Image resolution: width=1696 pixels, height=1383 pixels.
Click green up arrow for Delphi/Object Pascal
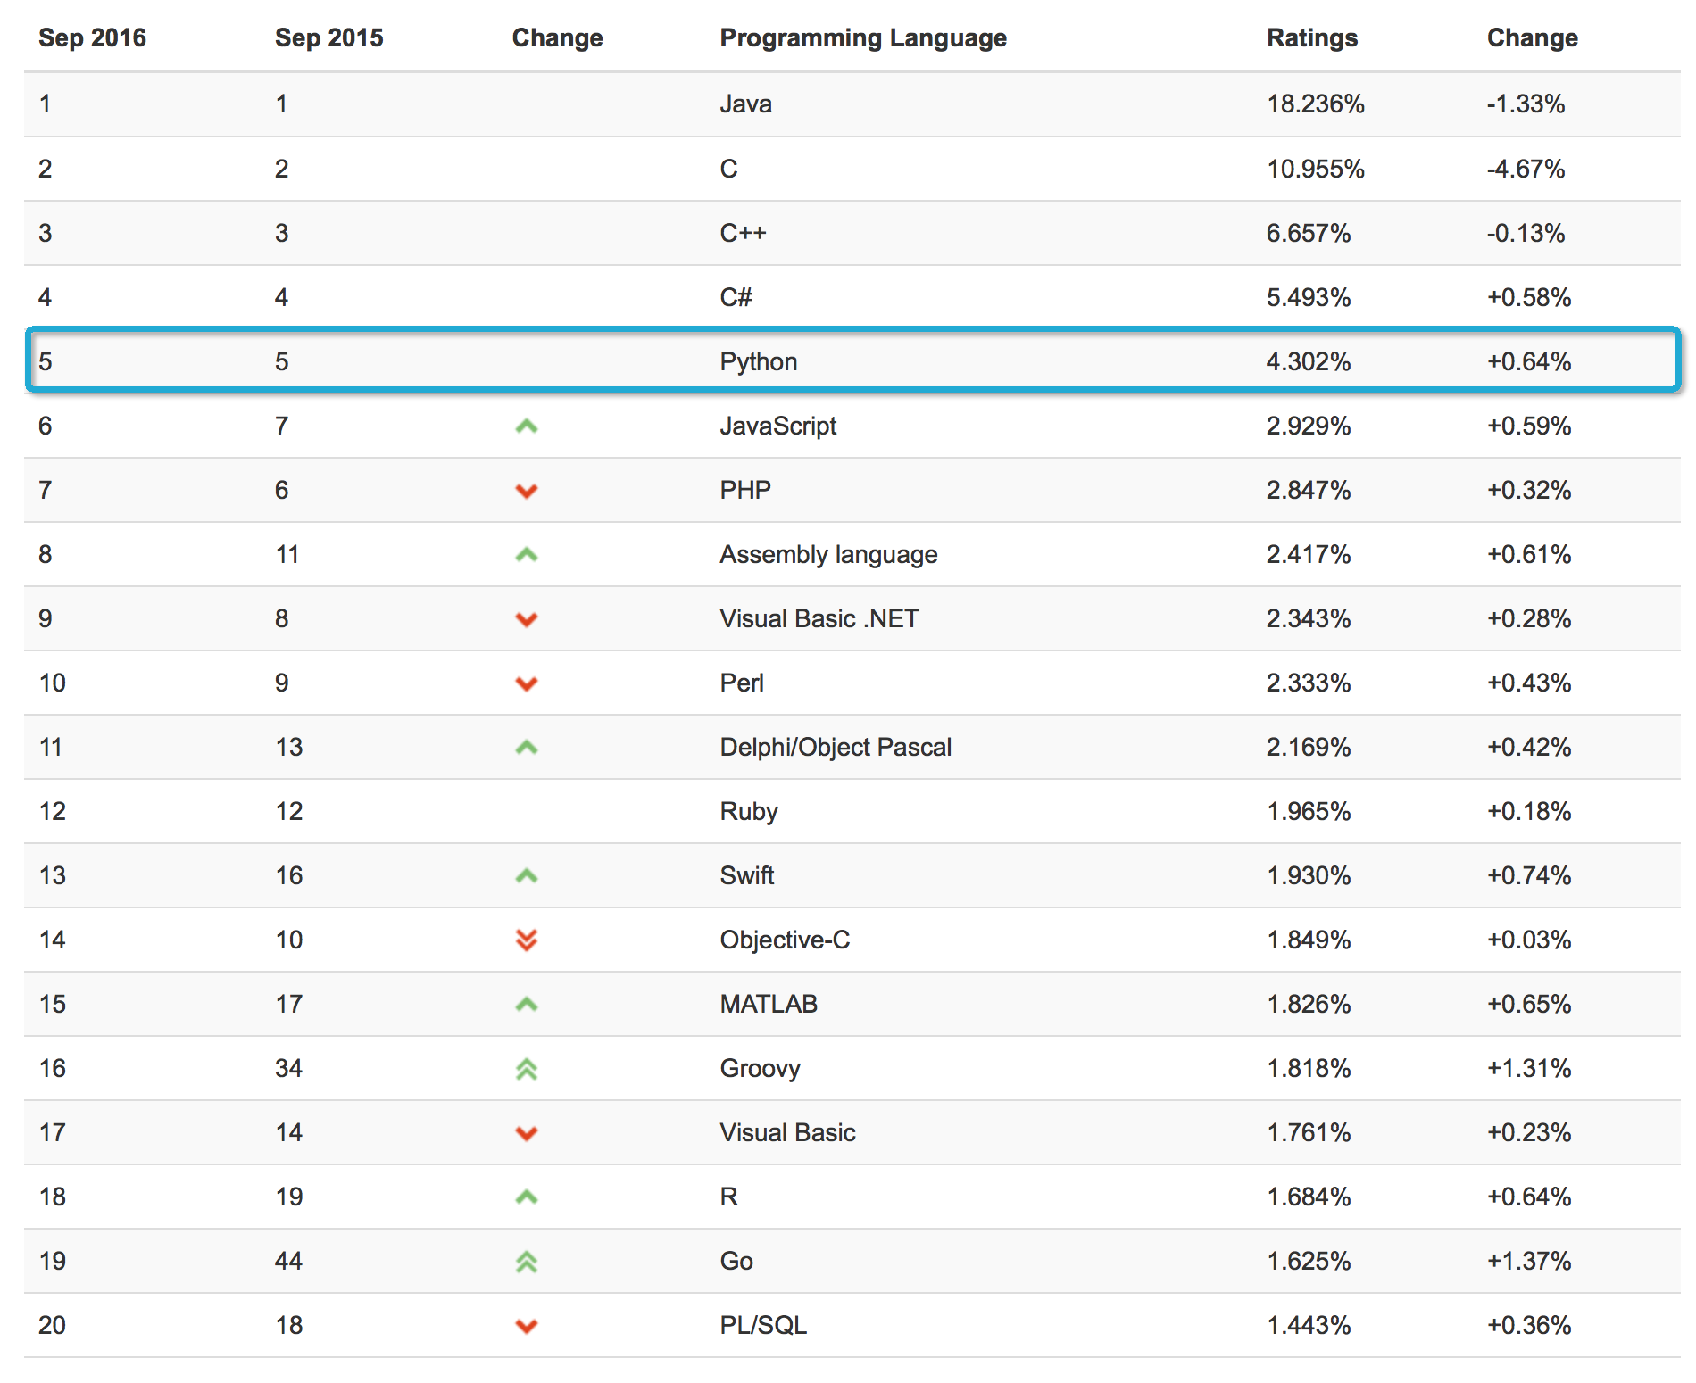click(527, 748)
